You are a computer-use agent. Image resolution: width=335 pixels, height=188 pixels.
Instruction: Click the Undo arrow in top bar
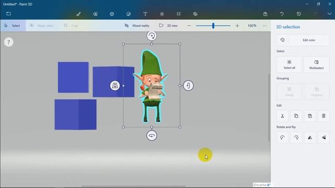point(282,14)
